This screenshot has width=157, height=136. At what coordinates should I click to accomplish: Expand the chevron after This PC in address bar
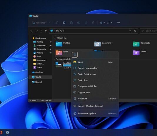click(64, 31)
